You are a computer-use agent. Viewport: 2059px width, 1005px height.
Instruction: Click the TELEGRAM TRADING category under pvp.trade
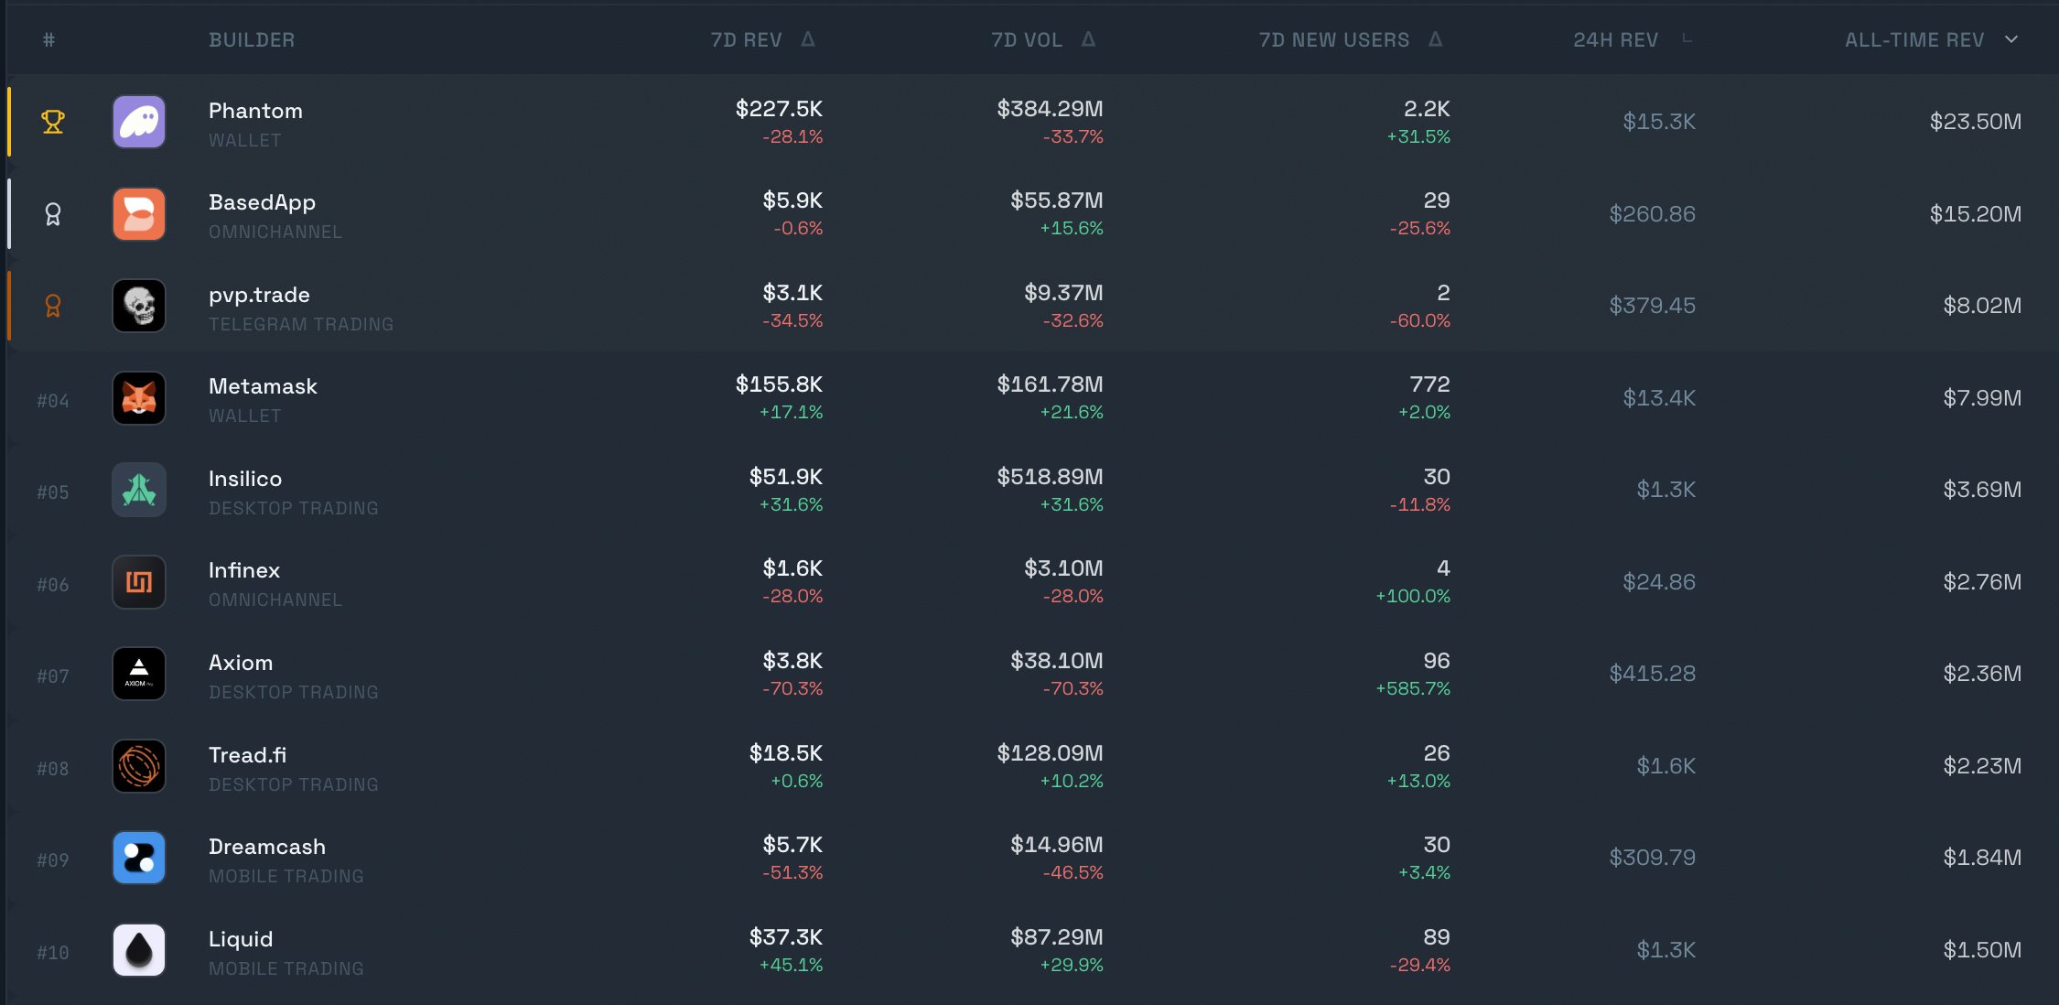pyautogui.click(x=301, y=324)
